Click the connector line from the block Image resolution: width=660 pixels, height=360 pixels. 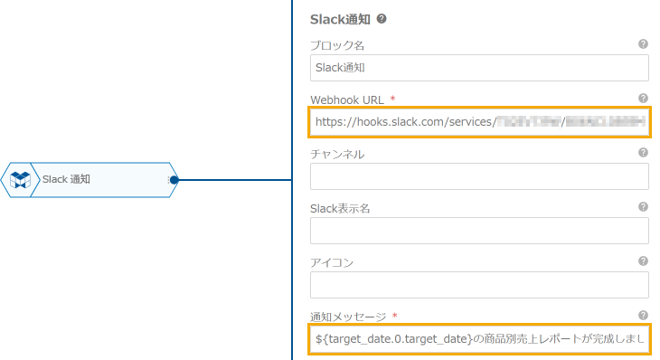coord(235,180)
